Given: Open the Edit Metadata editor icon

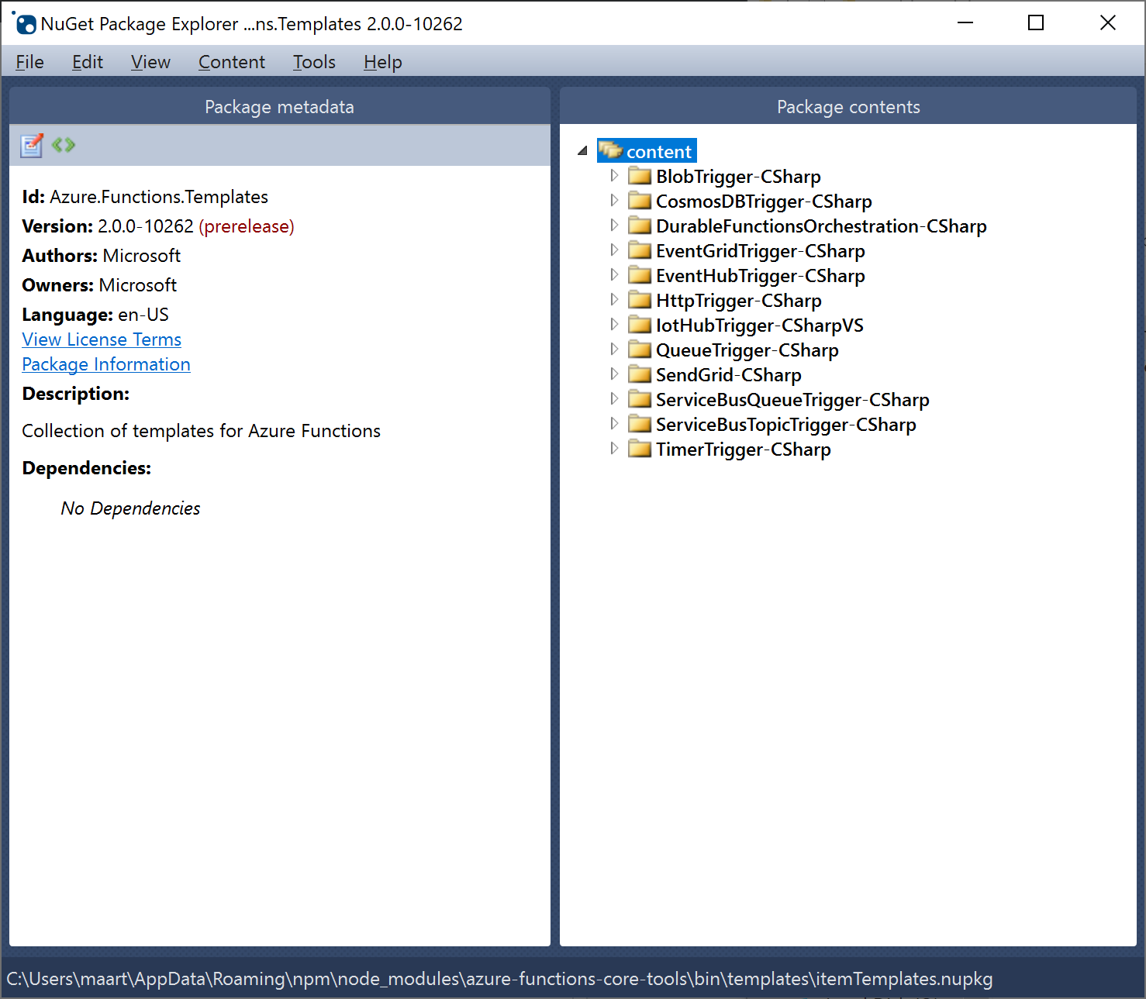Looking at the screenshot, I should tap(31, 146).
